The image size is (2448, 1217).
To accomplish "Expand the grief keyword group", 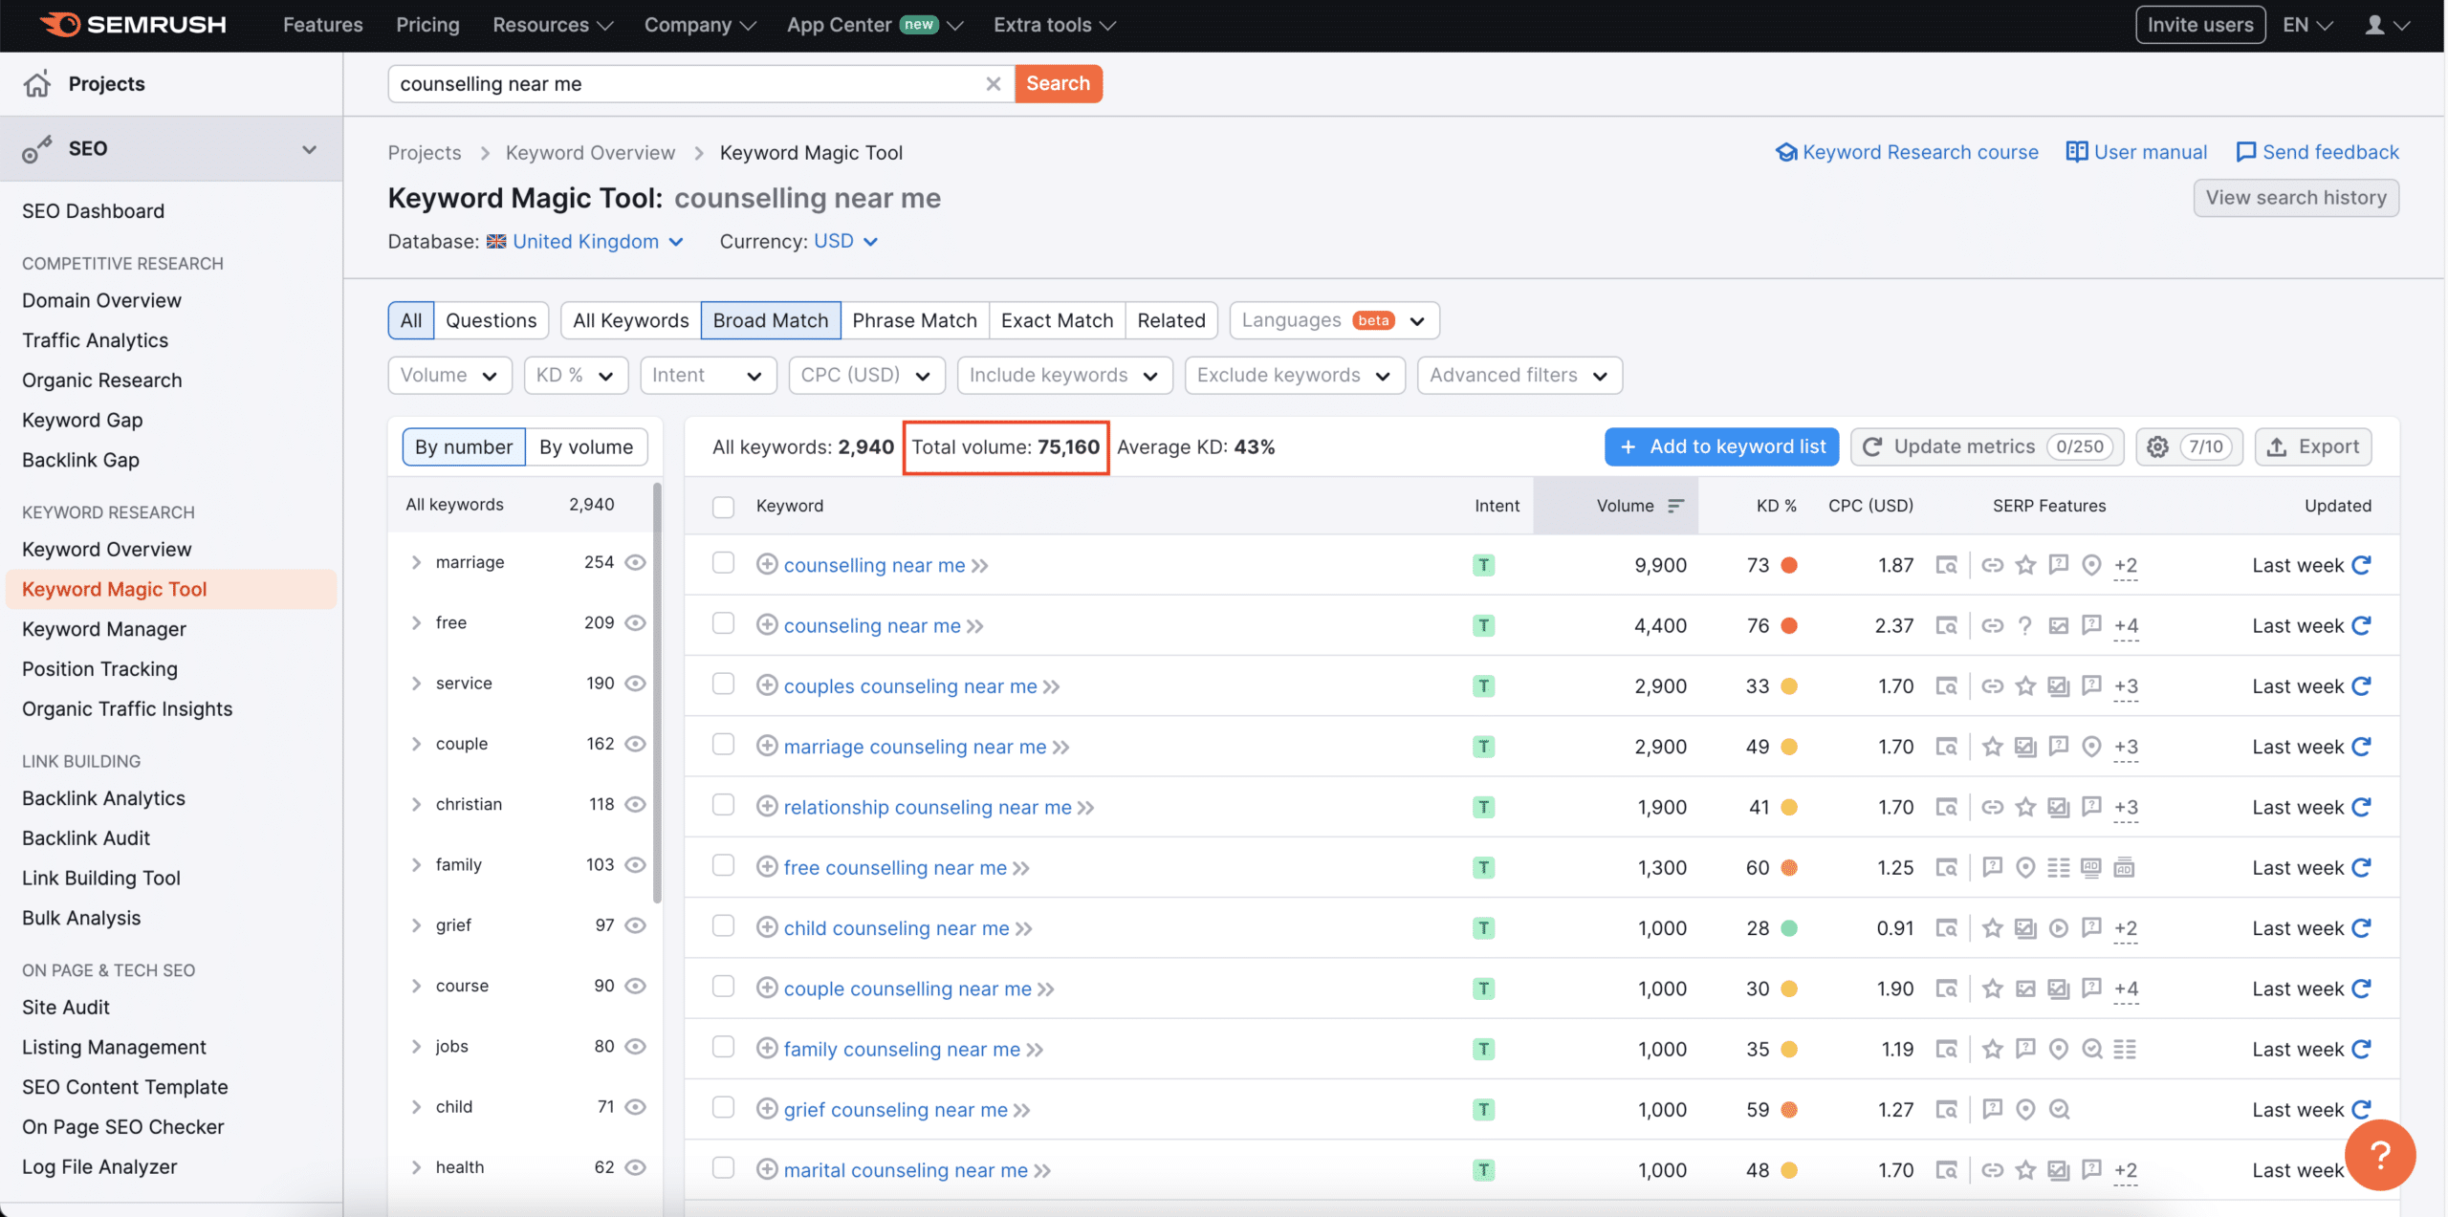I will (x=416, y=925).
